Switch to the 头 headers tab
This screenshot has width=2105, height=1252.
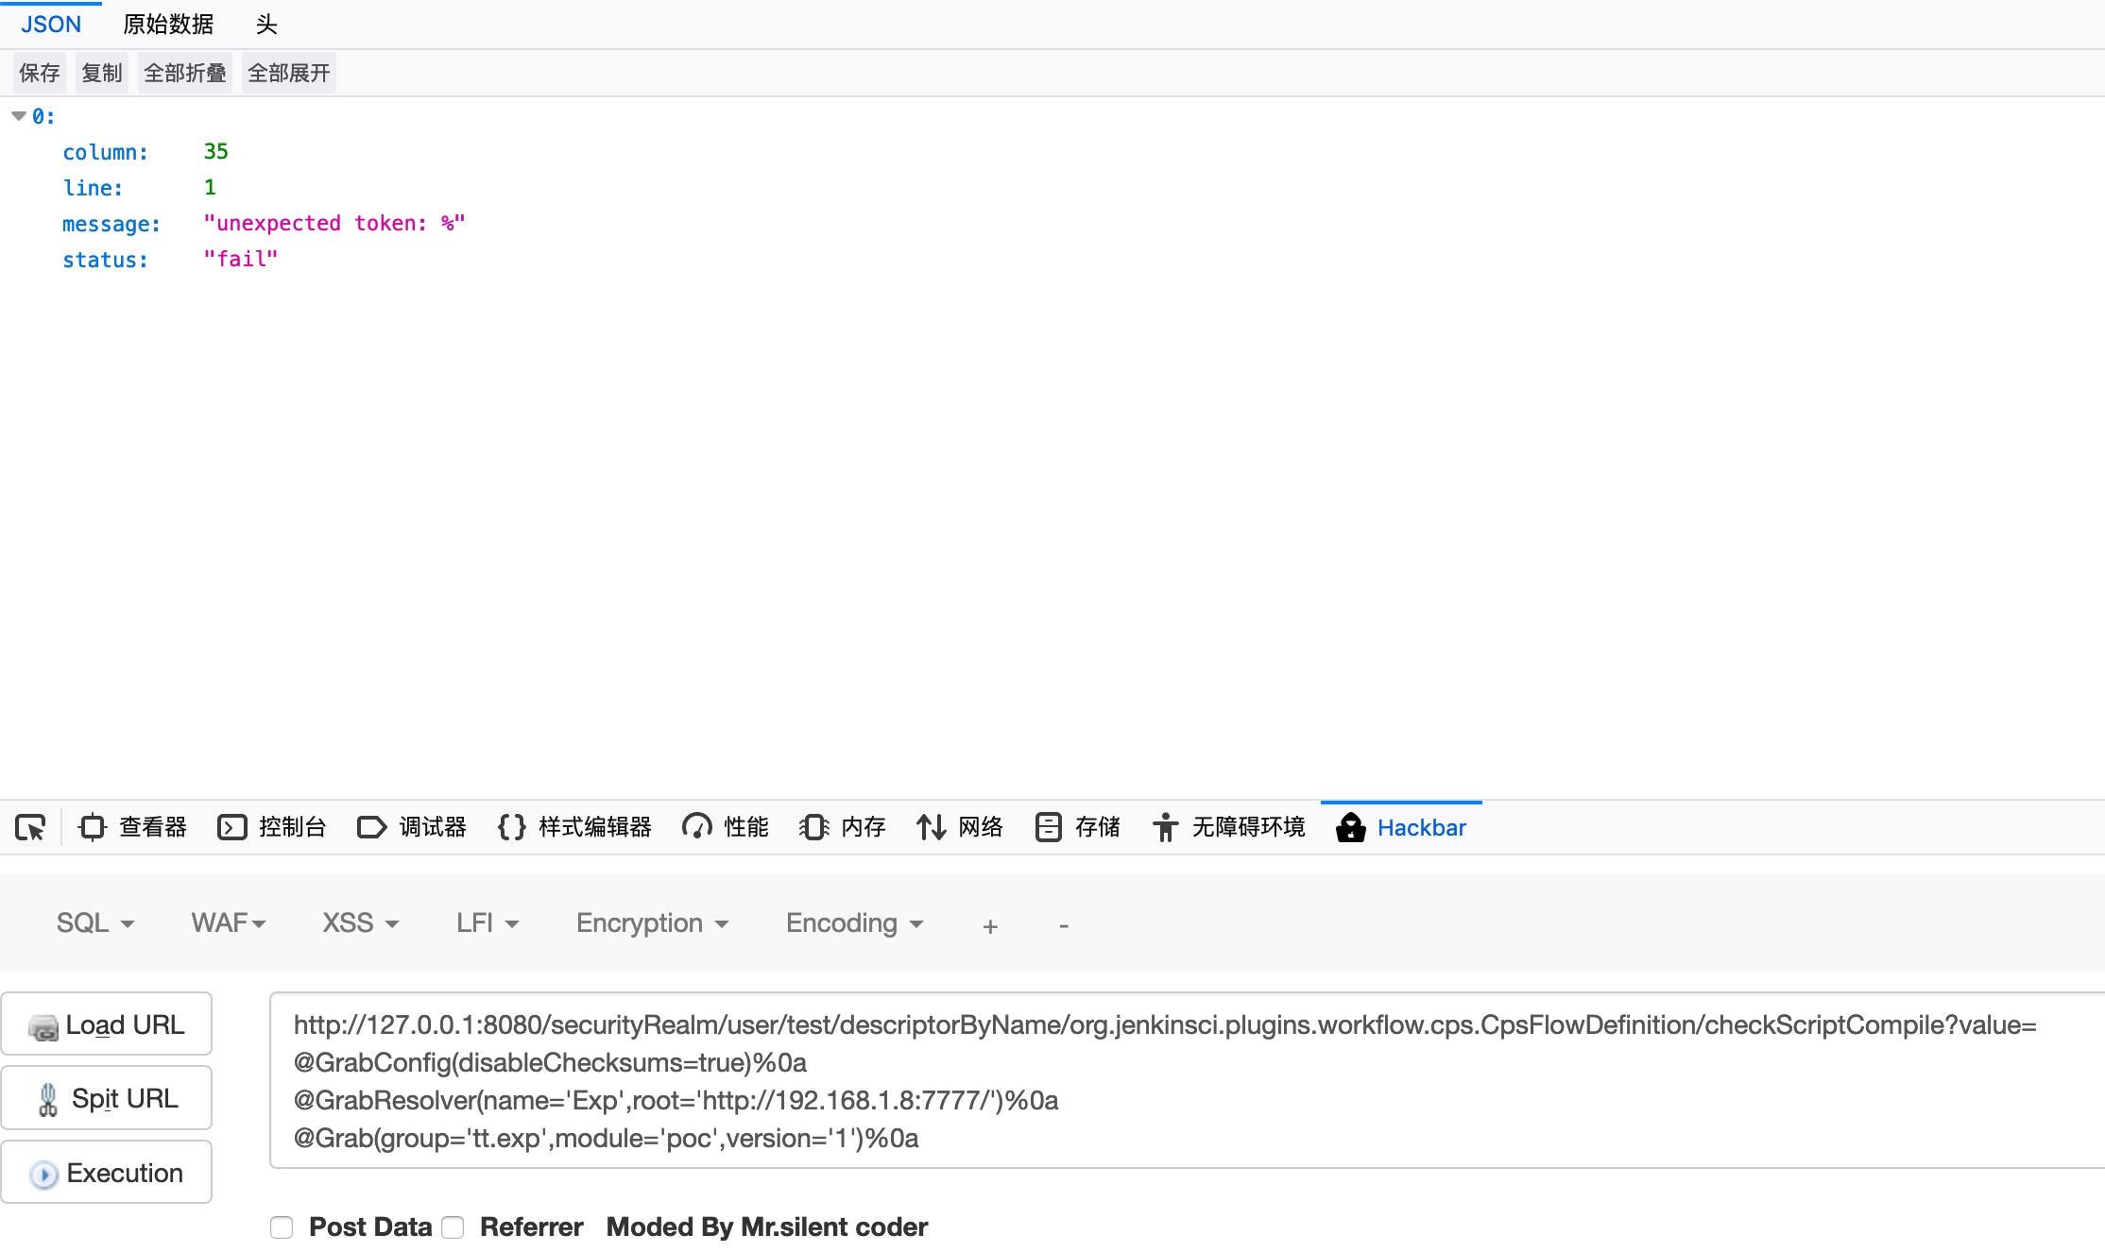tap(266, 25)
